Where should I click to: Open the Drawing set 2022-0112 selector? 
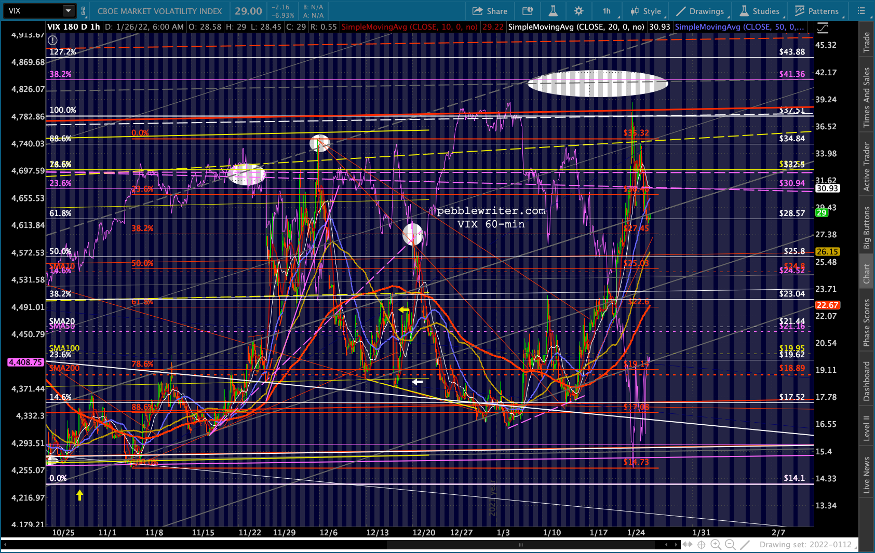[805, 545]
